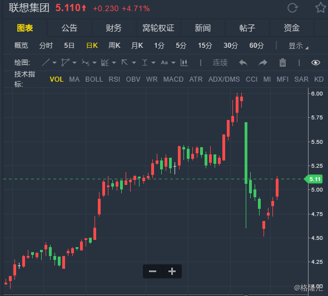Expand text tool dropdown arrow
This screenshot has width=328, height=296.
[173, 63]
